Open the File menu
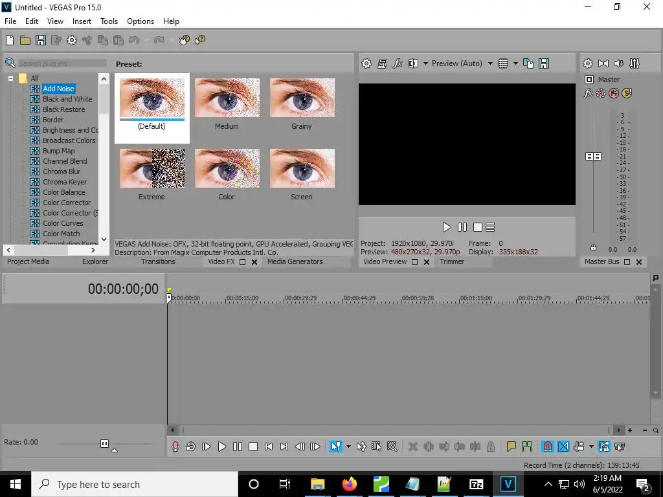663x497 pixels. (x=10, y=21)
